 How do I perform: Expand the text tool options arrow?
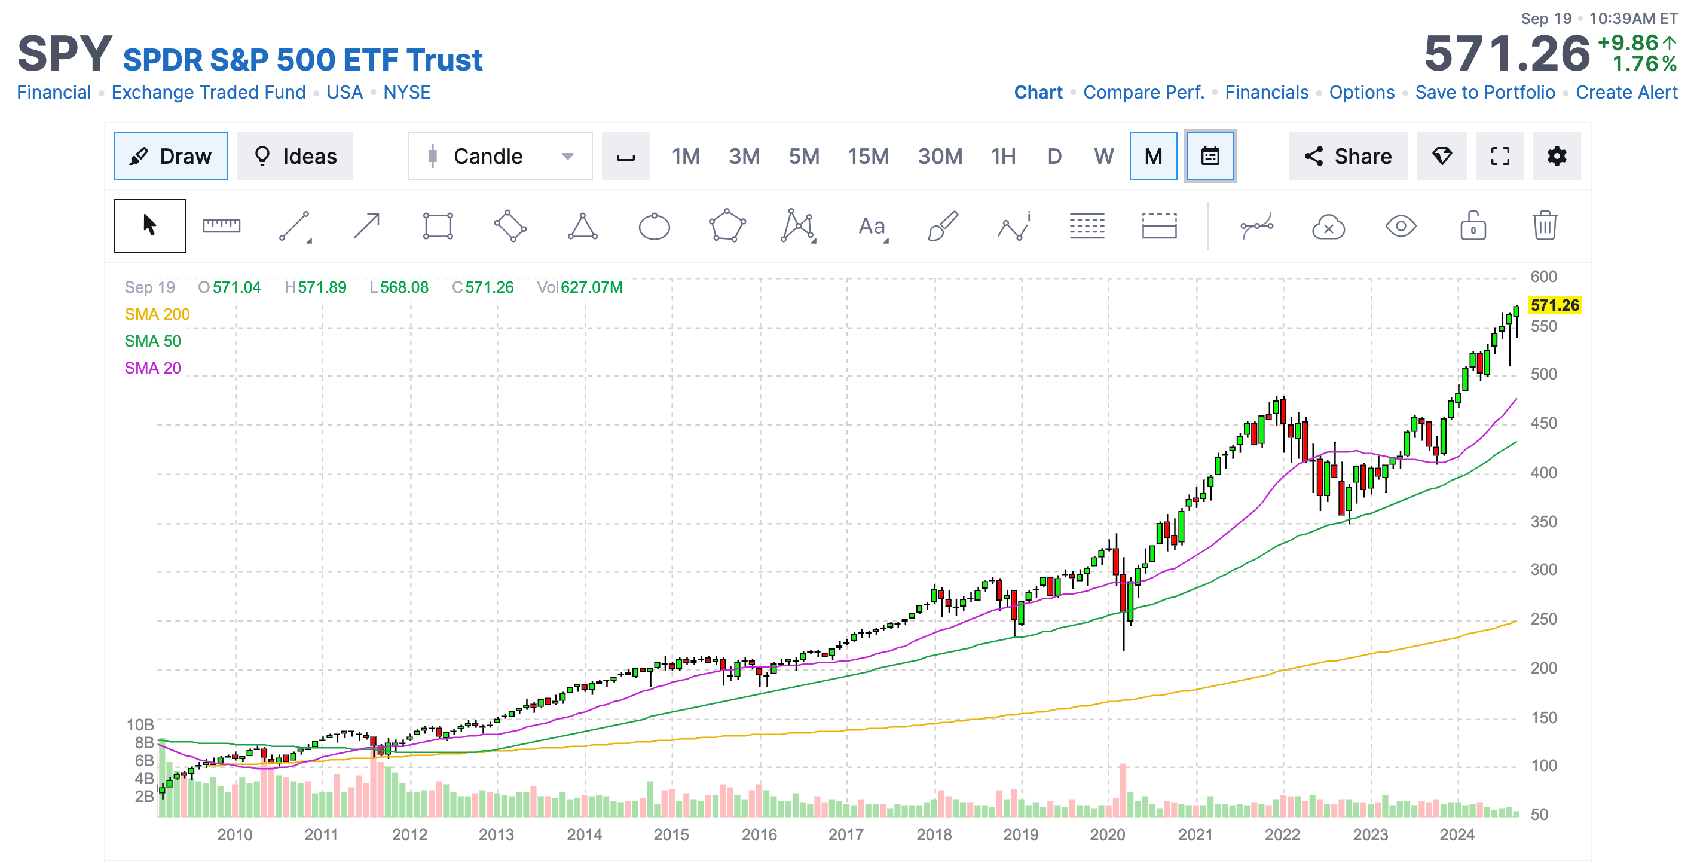[x=886, y=241]
